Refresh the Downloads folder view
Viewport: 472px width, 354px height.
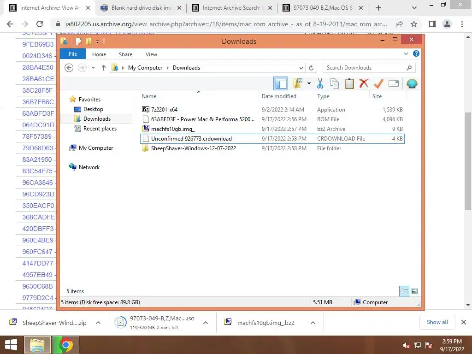[x=311, y=68]
